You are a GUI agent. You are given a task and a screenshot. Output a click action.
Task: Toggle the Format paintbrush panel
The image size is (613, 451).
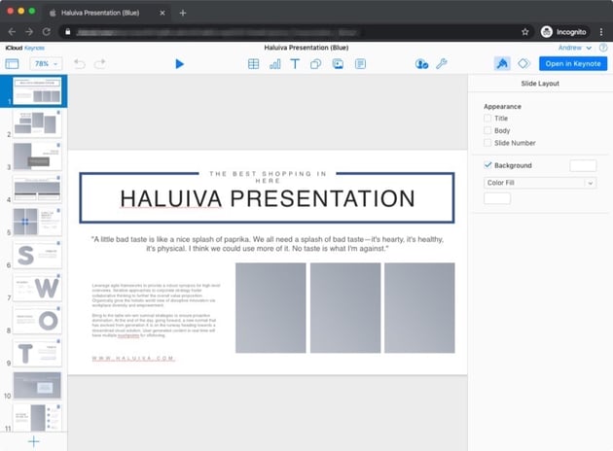click(502, 63)
